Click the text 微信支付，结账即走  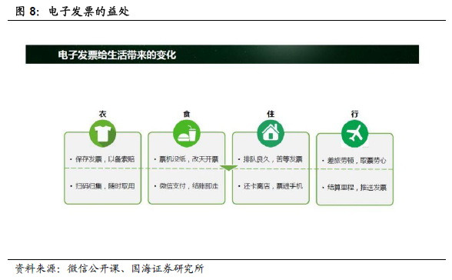189,186
